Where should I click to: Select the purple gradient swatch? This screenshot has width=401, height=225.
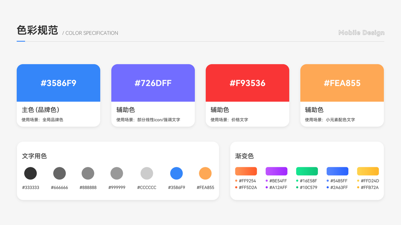[x=276, y=171]
